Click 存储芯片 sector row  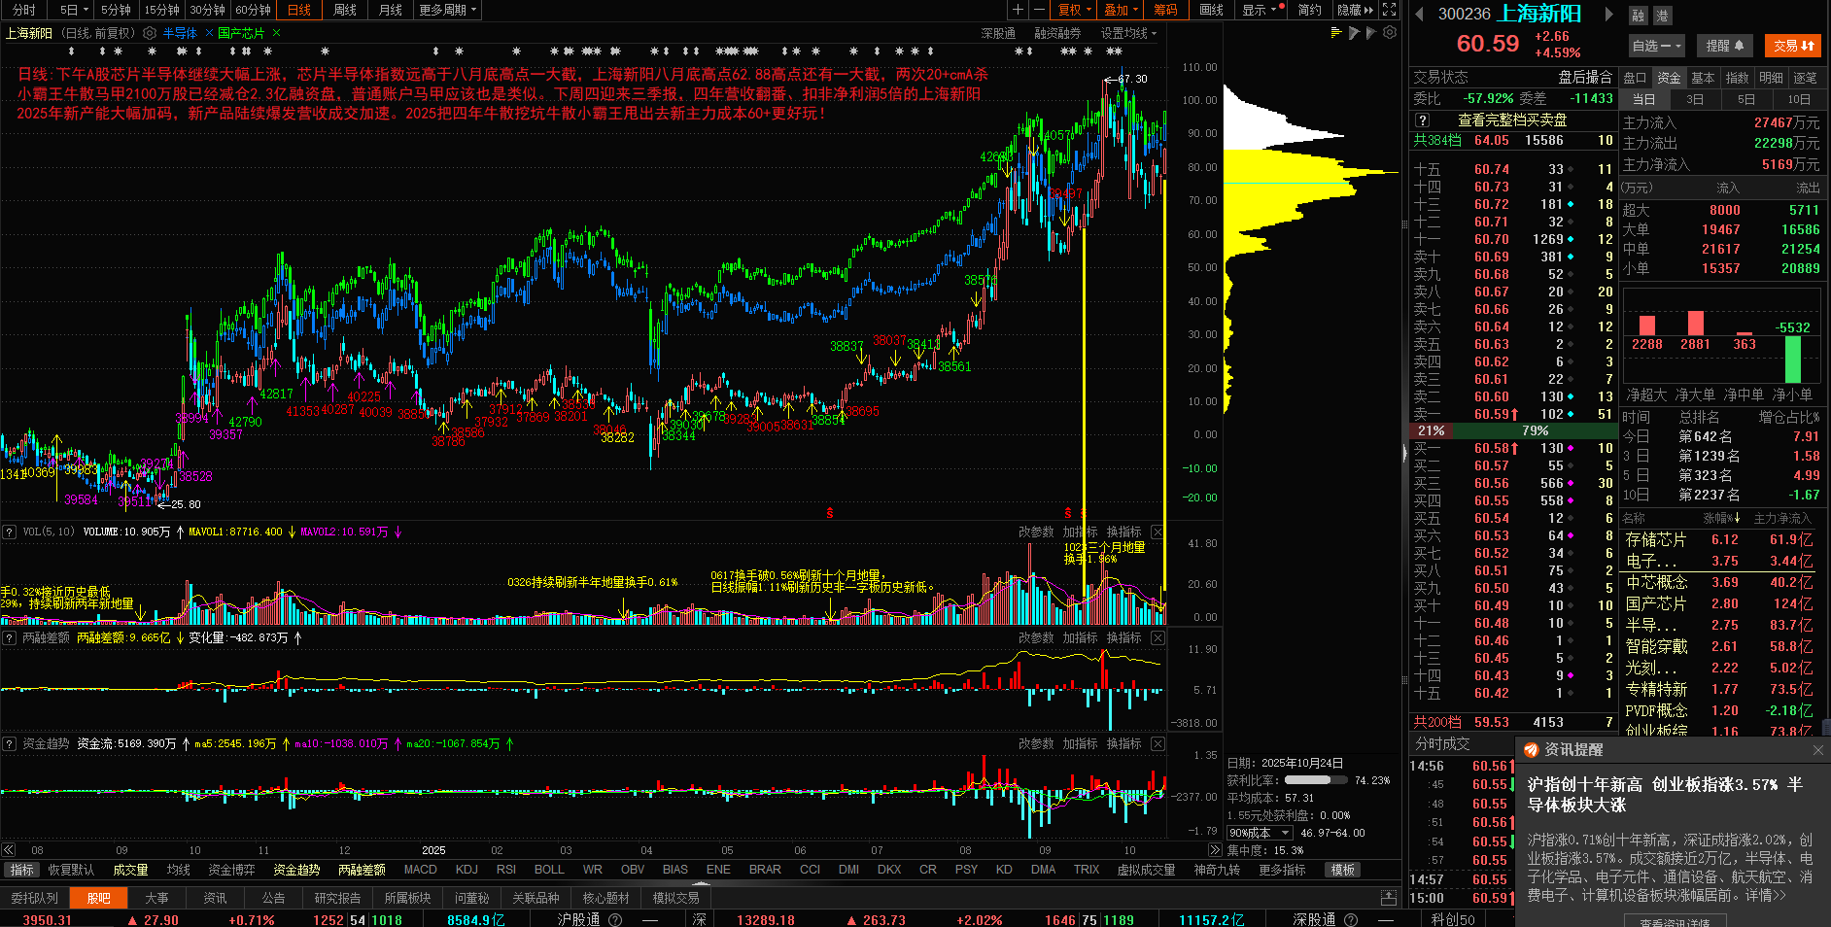click(x=1720, y=539)
